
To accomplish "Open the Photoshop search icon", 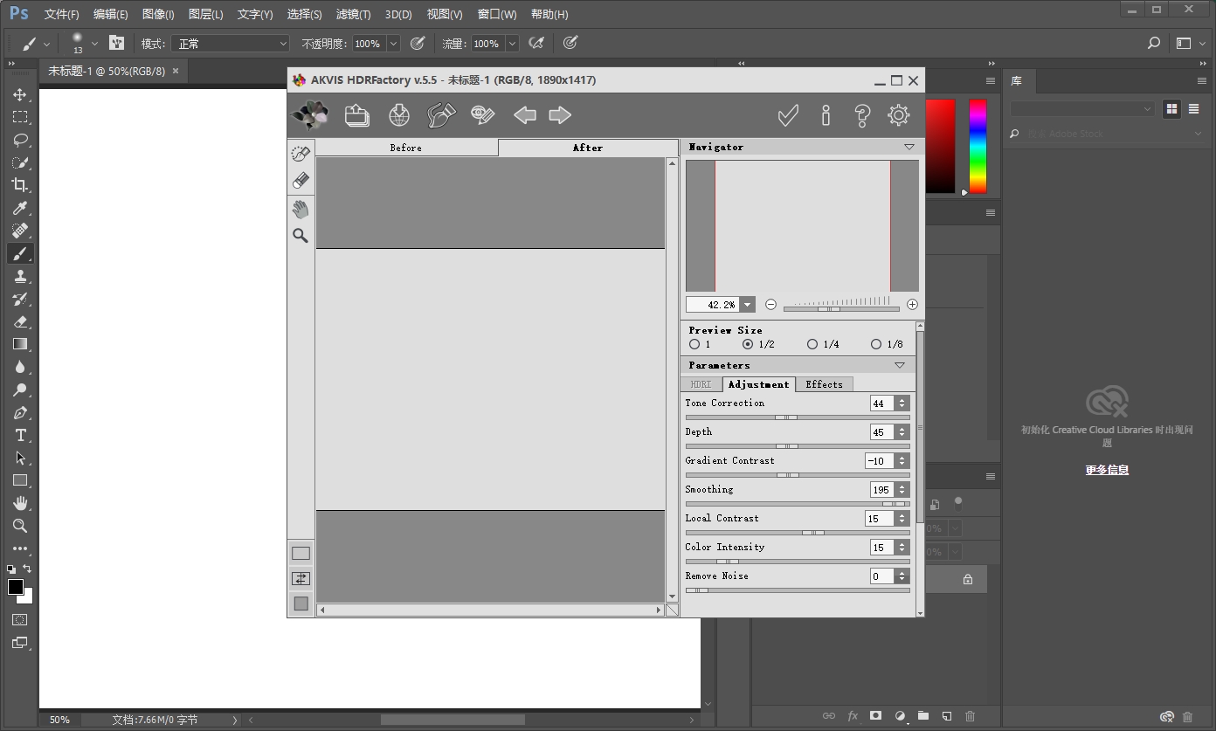I will pos(1154,43).
